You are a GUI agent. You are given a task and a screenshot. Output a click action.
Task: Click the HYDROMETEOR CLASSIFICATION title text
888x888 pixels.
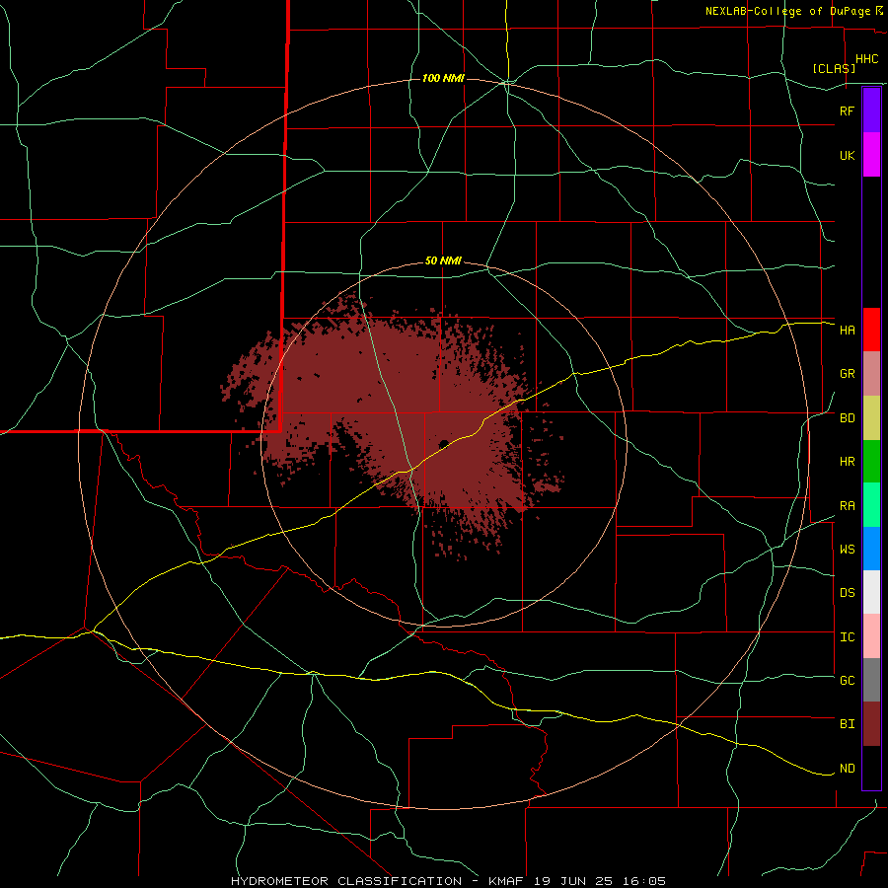[346, 881]
